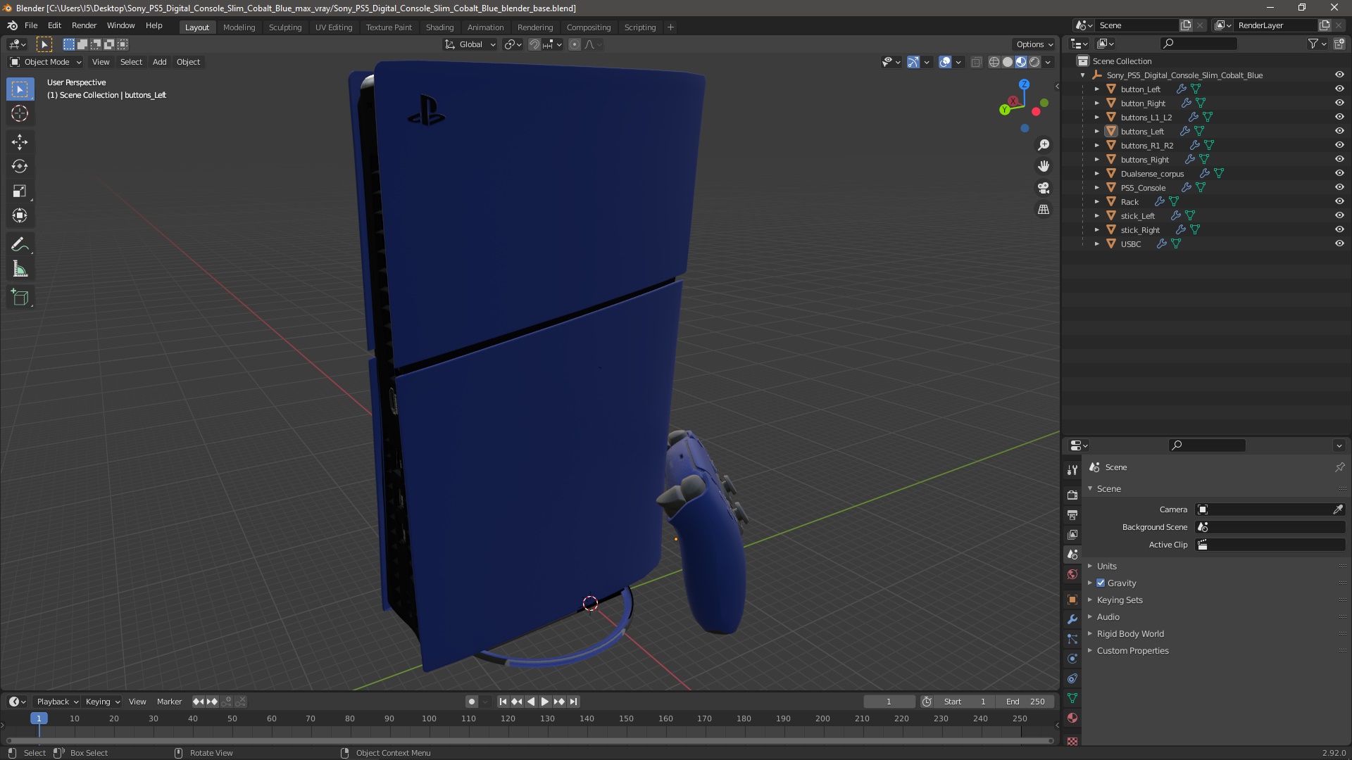This screenshot has width=1352, height=760.
Task: Select the Add Cube tool
Action: pos(20,298)
